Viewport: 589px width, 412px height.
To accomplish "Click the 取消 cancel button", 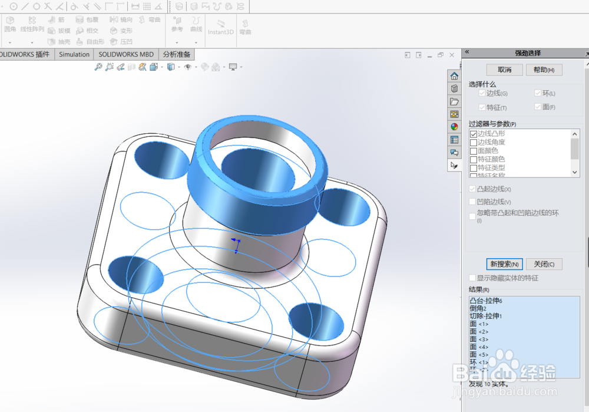I will pos(505,70).
